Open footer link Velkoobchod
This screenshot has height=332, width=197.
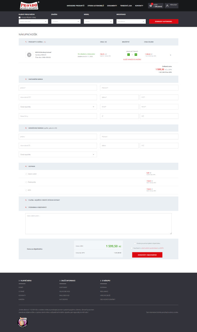tap(64, 291)
